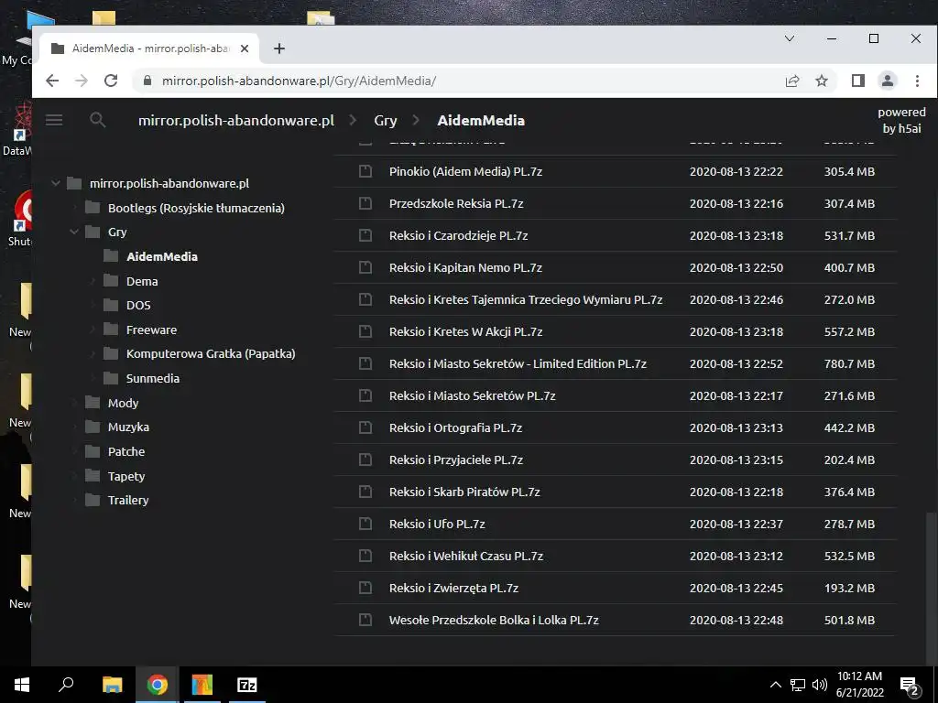Click file icon of Reksio i Ufo PL.7z
938x703 pixels.
coord(365,524)
